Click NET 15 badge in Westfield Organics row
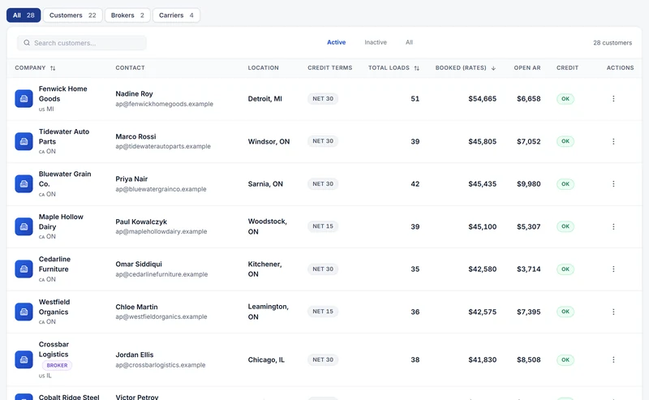649x400 pixels. [323, 312]
